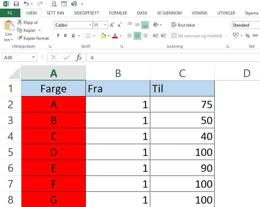Switch to the UTVIKLER tab

[x=226, y=13]
